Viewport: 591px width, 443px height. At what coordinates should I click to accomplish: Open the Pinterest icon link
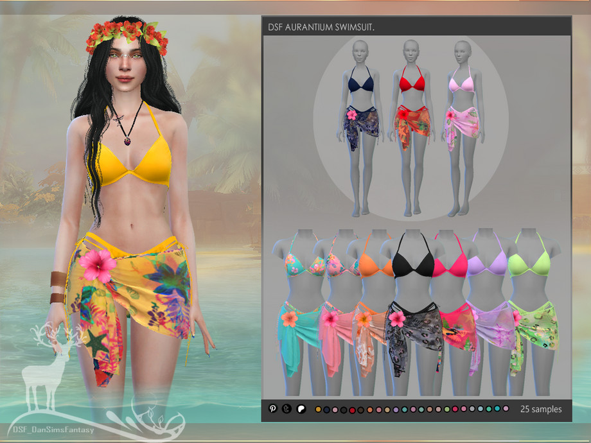coord(272,408)
